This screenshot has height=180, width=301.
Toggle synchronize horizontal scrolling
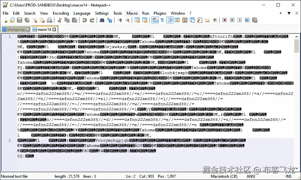[x=145, y=20]
